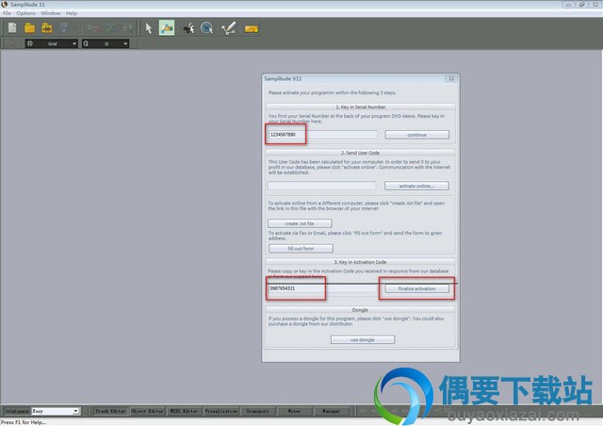Click the load audio file folder icon
The height and width of the screenshot is (426, 603).
coord(47,28)
